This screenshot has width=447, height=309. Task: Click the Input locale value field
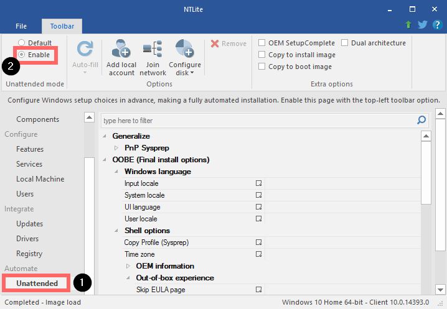click(x=342, y=183)
